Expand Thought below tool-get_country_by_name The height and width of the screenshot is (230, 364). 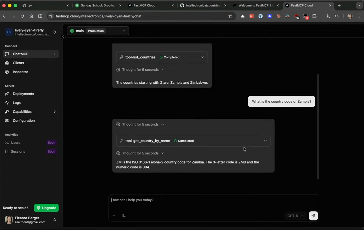(140, 153)
